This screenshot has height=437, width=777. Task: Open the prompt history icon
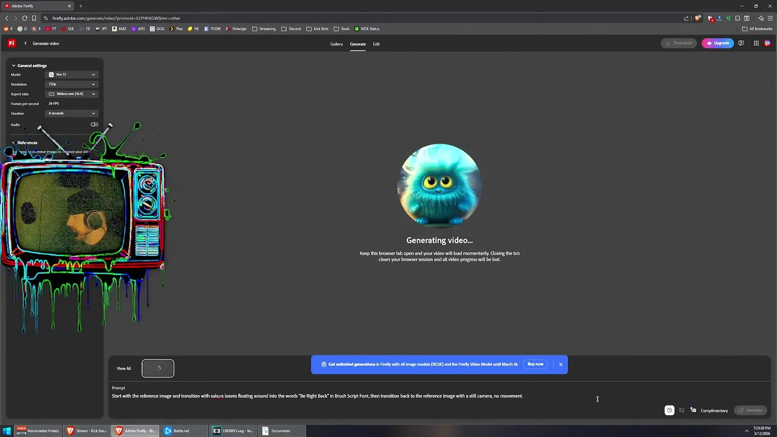669,410
